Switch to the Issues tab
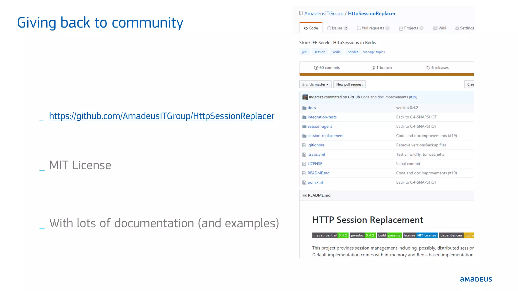 point(337,28)
